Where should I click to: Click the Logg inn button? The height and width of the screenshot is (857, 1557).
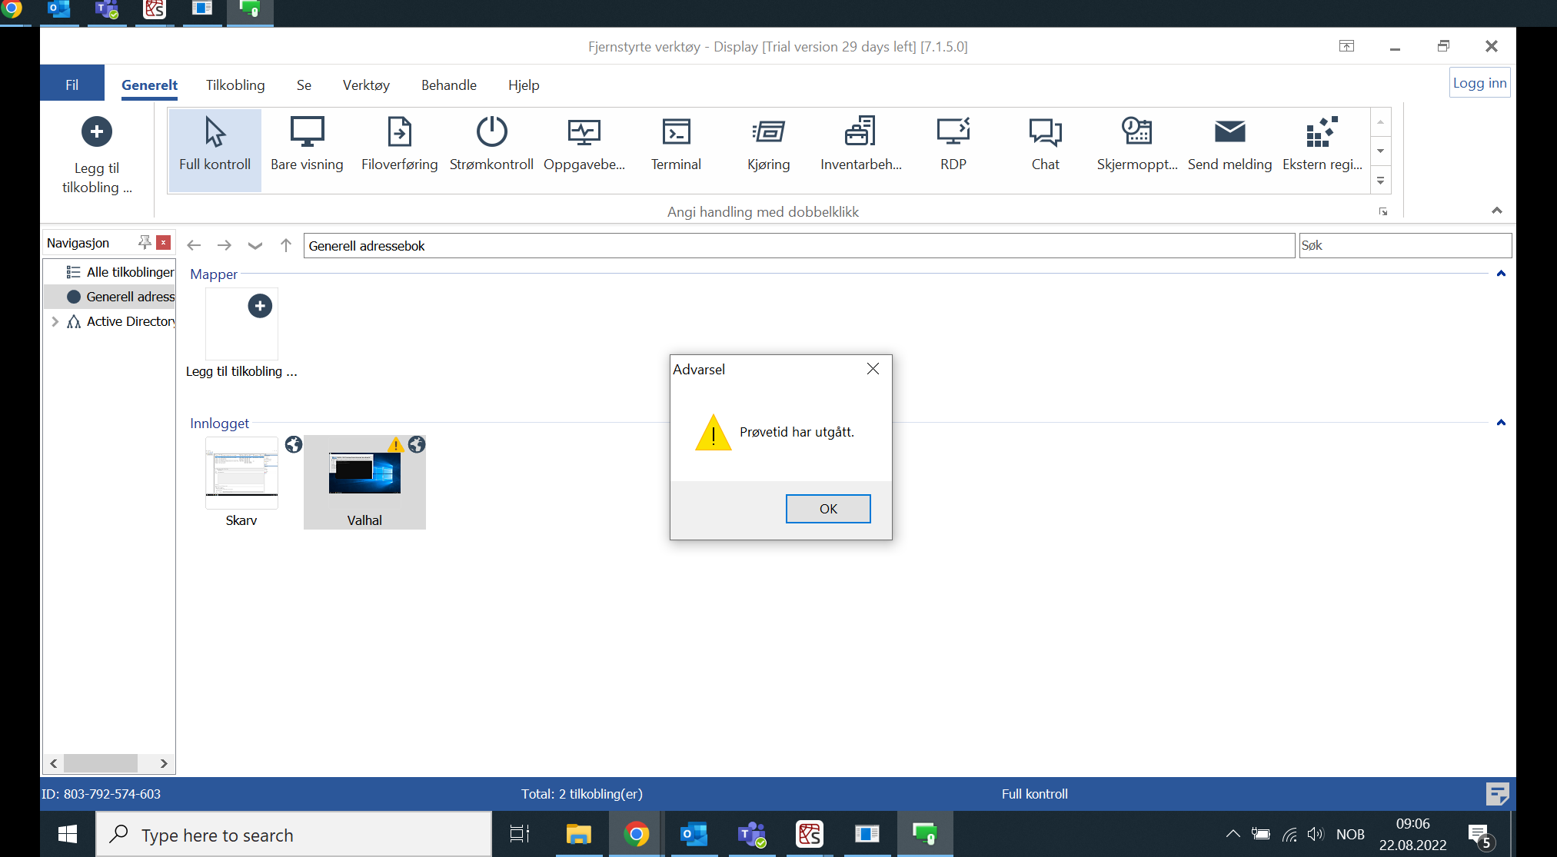pyautogui.click(x=1479, y=81)
